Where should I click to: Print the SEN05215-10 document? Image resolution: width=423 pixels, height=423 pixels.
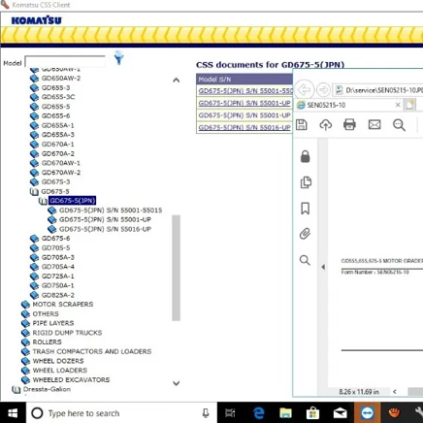click(349, 125)
